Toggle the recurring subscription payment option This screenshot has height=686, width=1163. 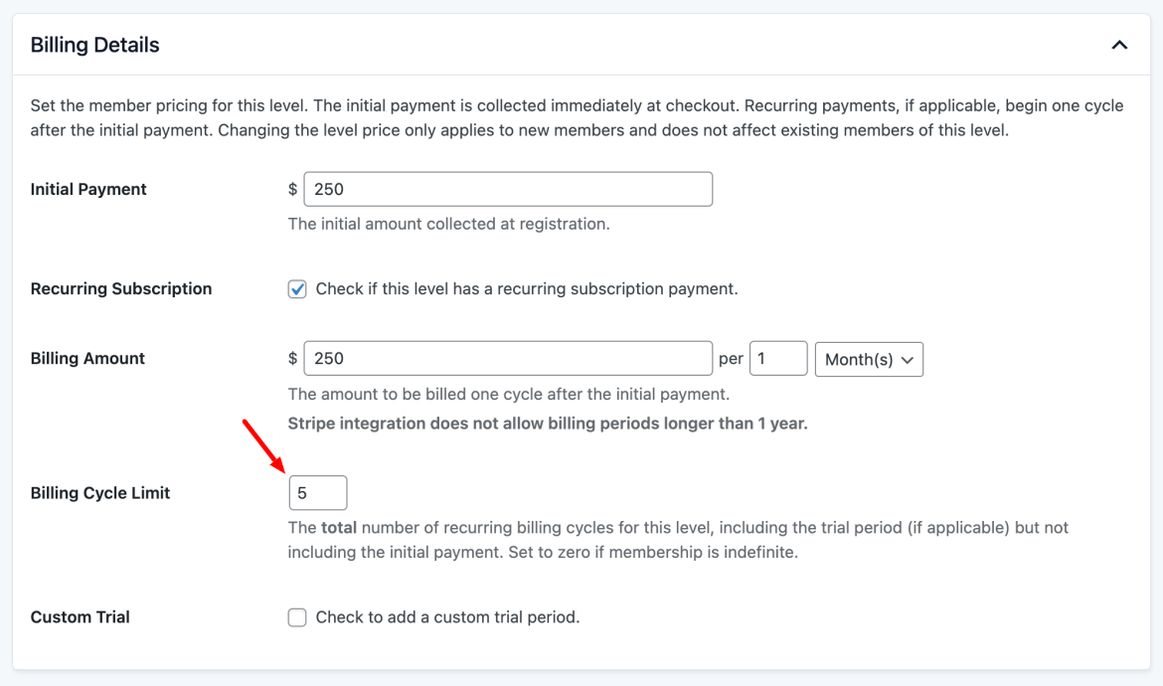[x=296, y=288]
